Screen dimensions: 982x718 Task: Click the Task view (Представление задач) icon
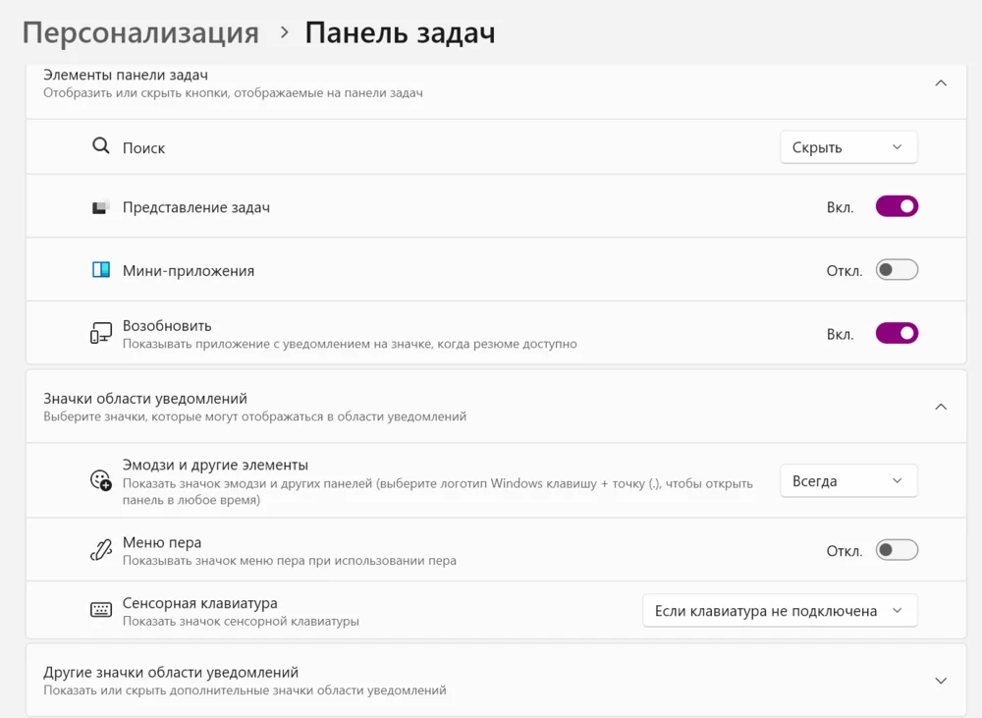(101, 207)
